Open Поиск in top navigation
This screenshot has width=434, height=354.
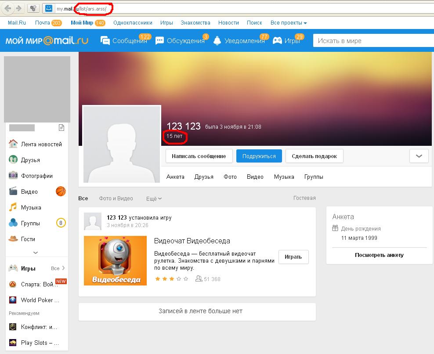pyautogui.click(x=254, y=23)
